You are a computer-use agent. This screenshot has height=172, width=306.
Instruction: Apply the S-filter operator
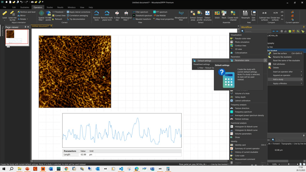coord(117,16)
